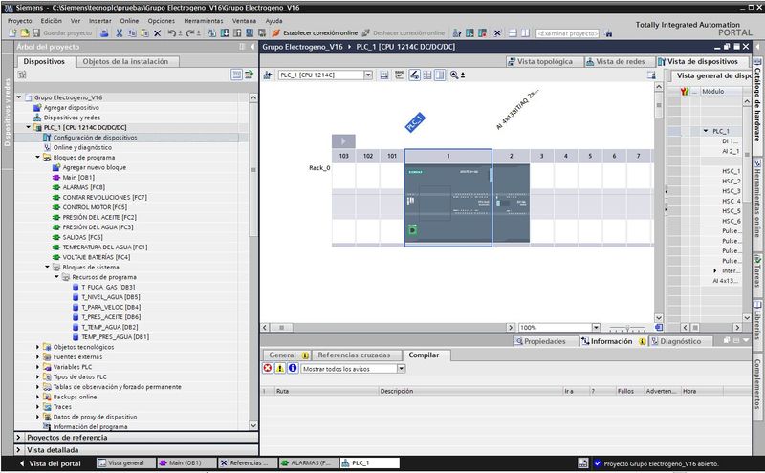Click the Examinar proyecto search field
The height and width of the screenshot is (473, 765).
[x=567, y=33]
